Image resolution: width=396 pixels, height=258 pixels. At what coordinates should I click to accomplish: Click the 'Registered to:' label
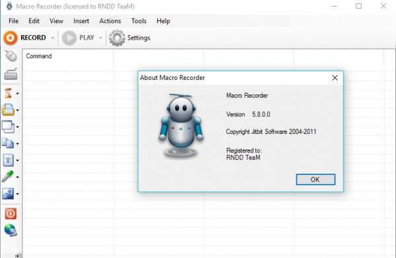(244, 150)
